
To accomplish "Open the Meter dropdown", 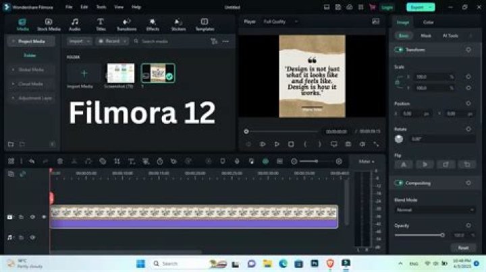I will 367,162.
